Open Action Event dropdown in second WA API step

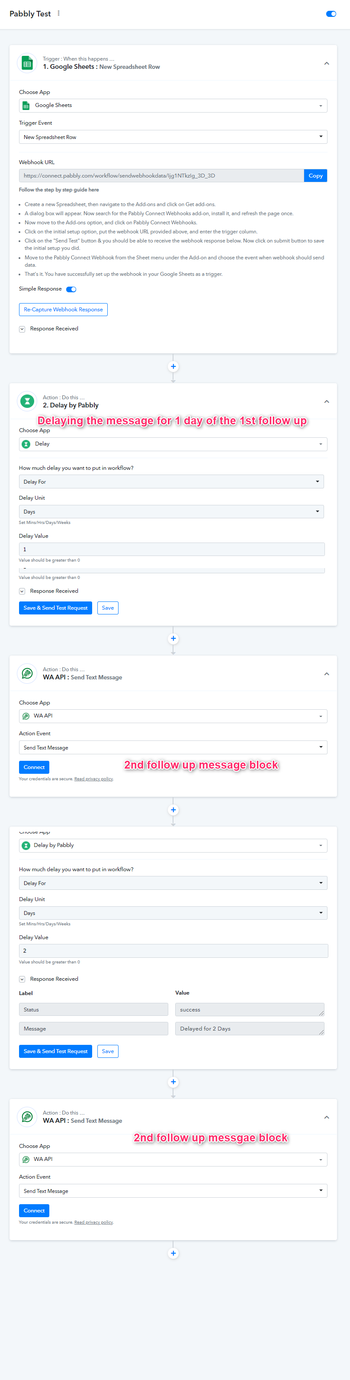[x=173, y=1191]
